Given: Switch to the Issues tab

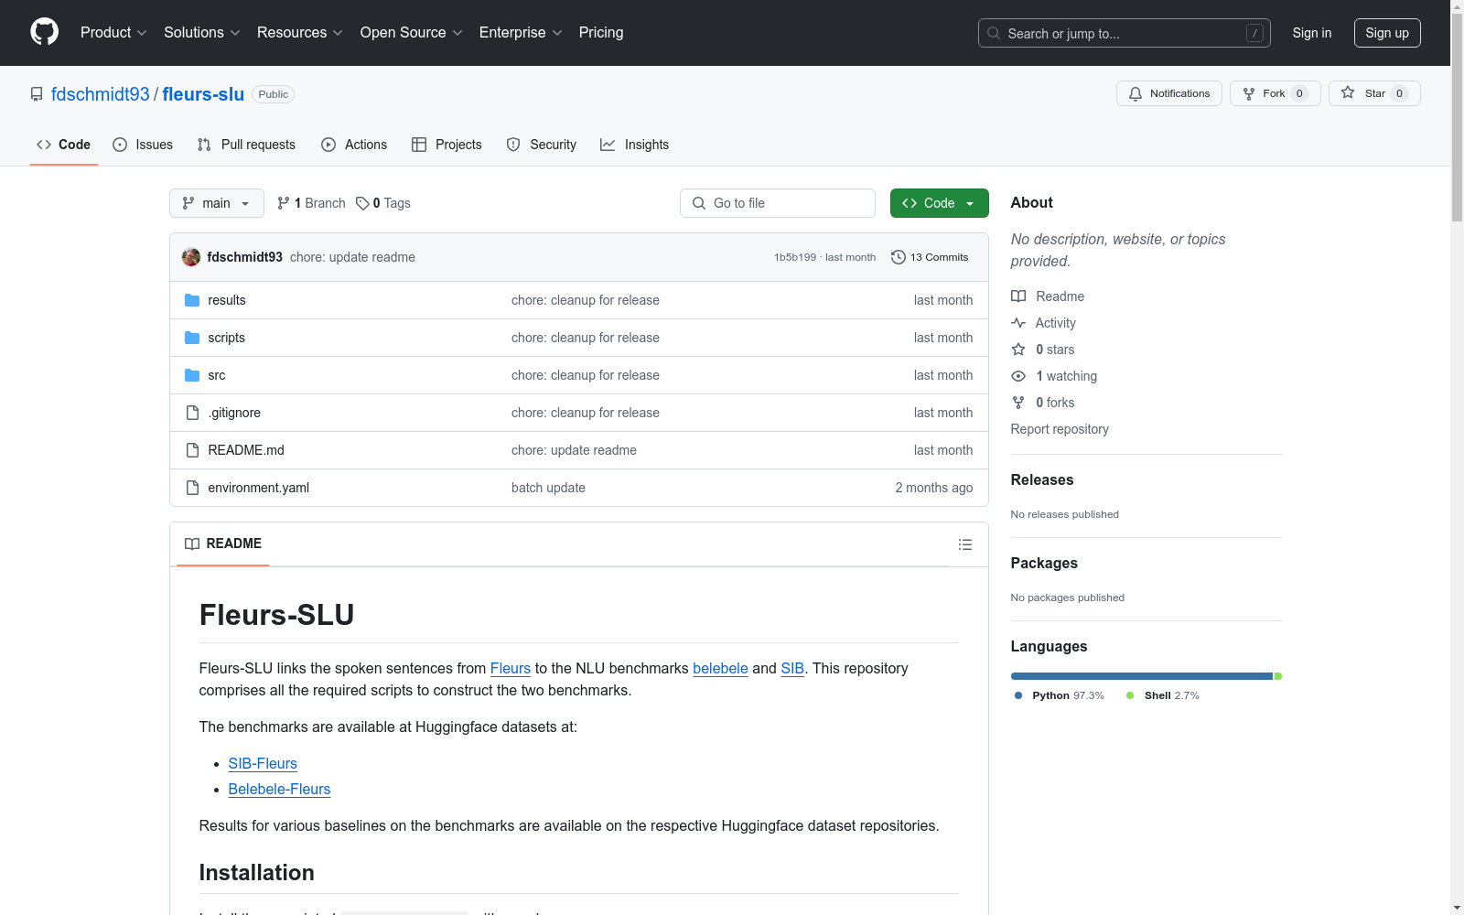Looking at the screenshot, I should 143,145.
